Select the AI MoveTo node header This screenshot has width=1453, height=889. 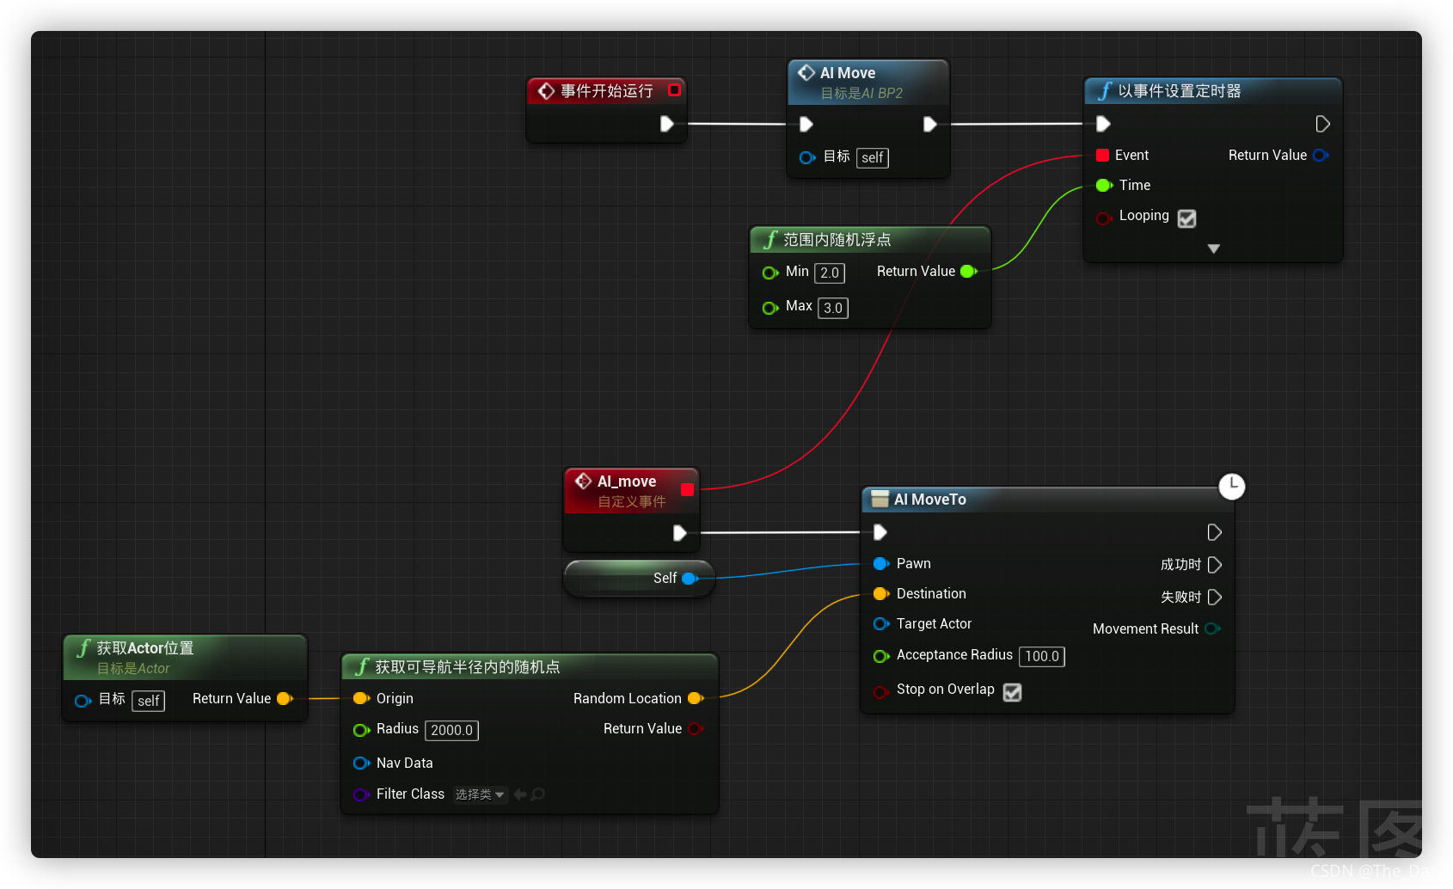[1047, 500]
